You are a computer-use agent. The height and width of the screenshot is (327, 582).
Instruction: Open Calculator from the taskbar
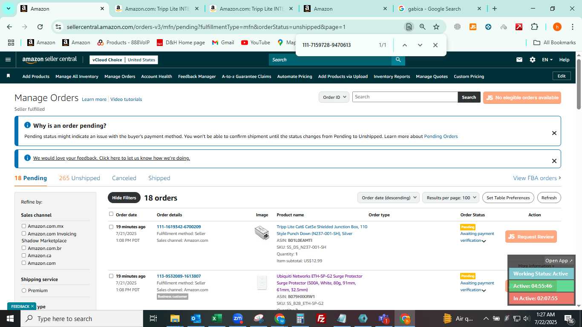tap(300, 318)
